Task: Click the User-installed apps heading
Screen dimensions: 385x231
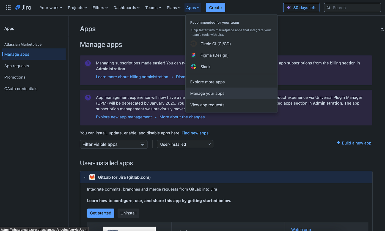Action: pyautogui.click(x=106, y=163)
